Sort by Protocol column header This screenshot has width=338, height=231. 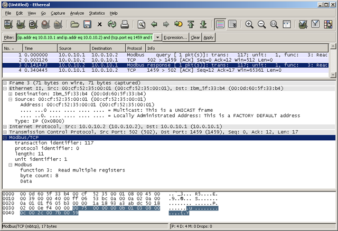point(135,48)
